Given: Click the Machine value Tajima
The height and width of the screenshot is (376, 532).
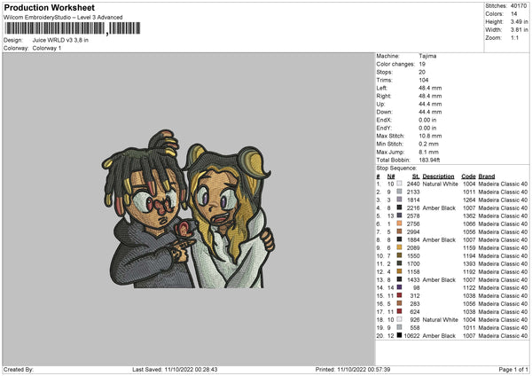Looking at the screenshot, I should pyautogui.click(x=427, y=56).
